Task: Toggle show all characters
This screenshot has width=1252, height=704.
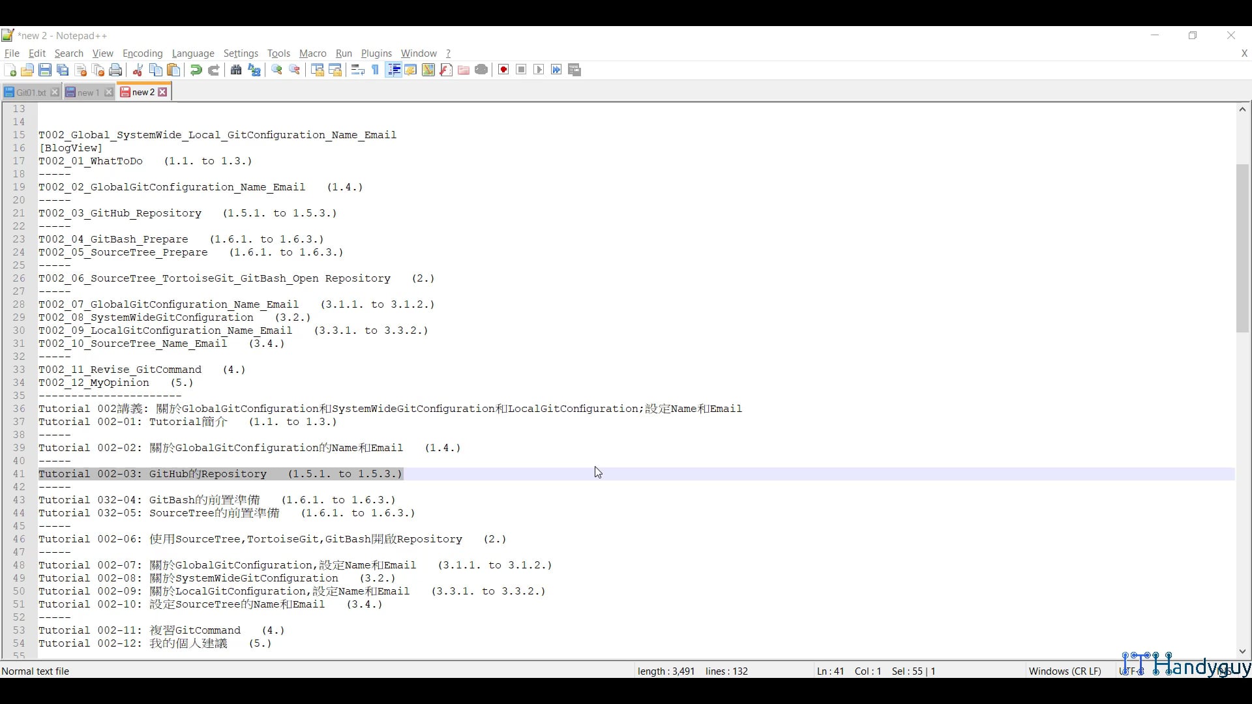Action: tap(375, 70)
